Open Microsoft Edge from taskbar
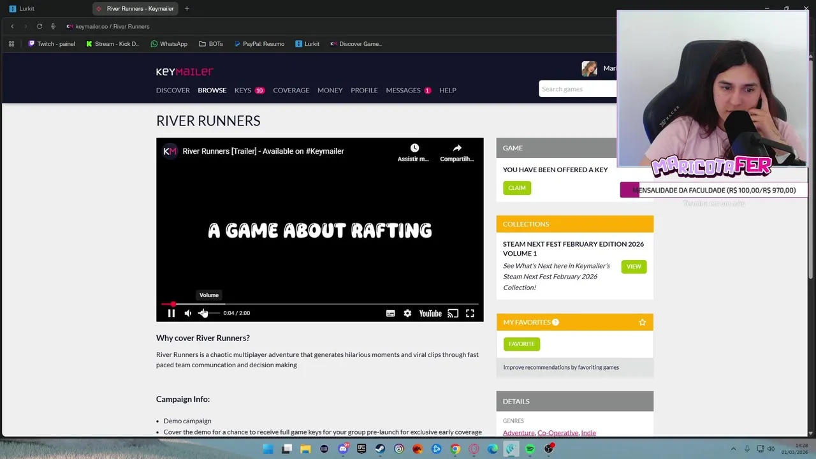This screenshot has width=816, height=459. [492, 449]
